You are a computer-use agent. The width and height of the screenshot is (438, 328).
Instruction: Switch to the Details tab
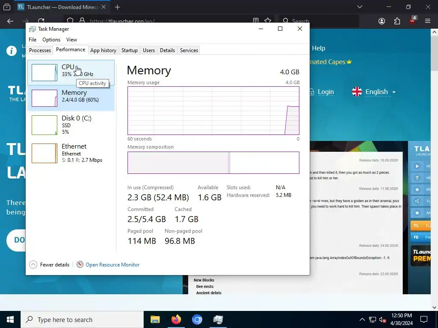167,50
